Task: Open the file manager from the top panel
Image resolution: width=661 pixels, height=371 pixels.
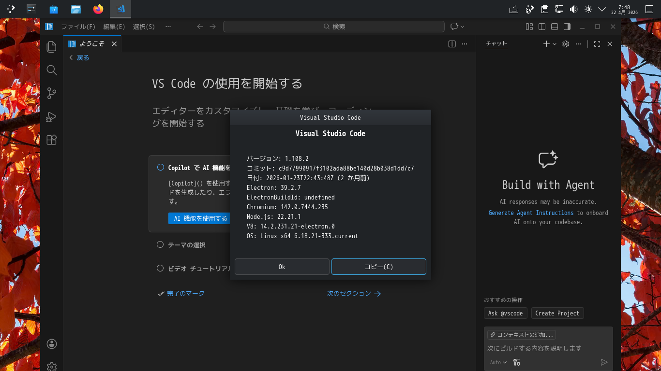Action: coord(76,9)
